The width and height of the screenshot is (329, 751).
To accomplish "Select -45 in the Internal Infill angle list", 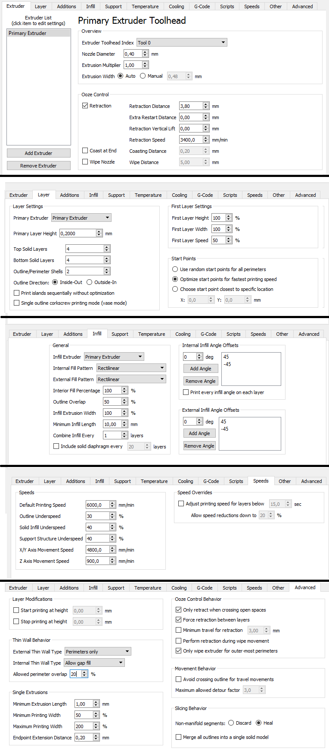I will tap(227, 364).
